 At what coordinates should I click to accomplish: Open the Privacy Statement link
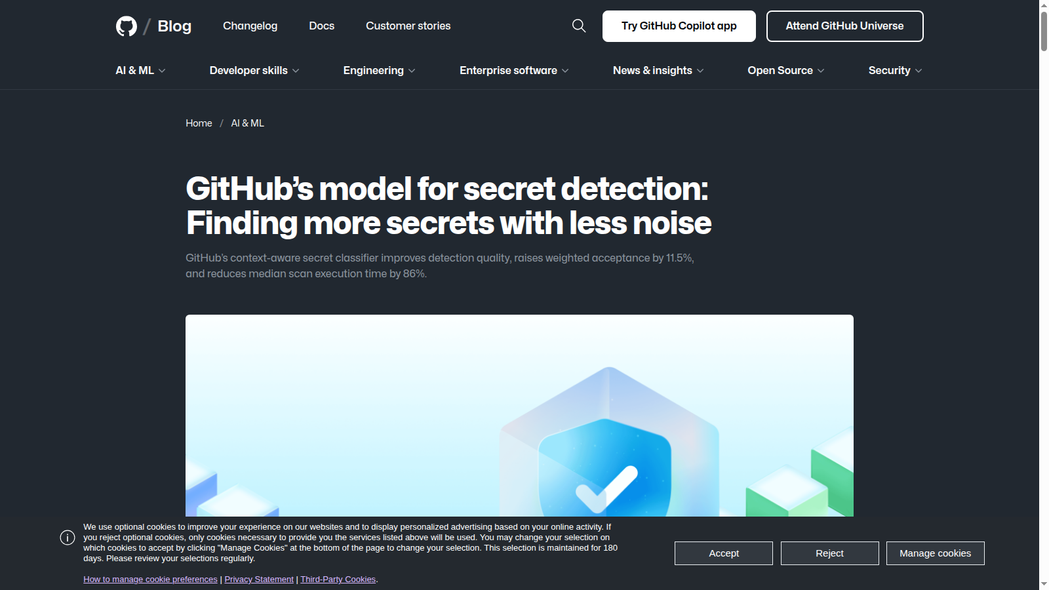[x=259, y=580]
